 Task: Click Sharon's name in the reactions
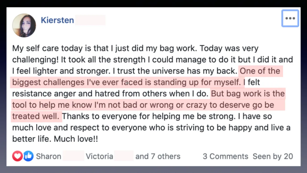(49, 156)
